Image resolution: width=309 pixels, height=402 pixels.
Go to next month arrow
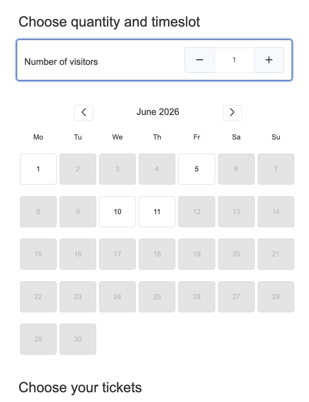(x=232, y=113)
